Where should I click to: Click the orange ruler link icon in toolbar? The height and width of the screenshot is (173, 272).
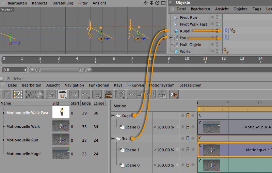coord(108,94)
